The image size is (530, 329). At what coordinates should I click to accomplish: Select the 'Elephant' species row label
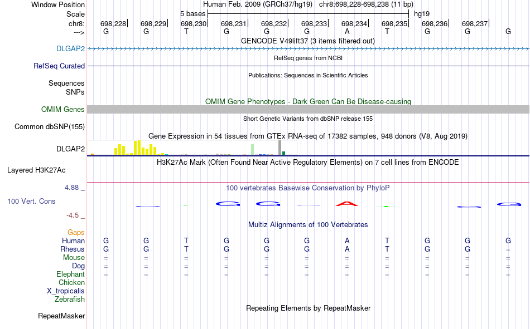point(70,274)
